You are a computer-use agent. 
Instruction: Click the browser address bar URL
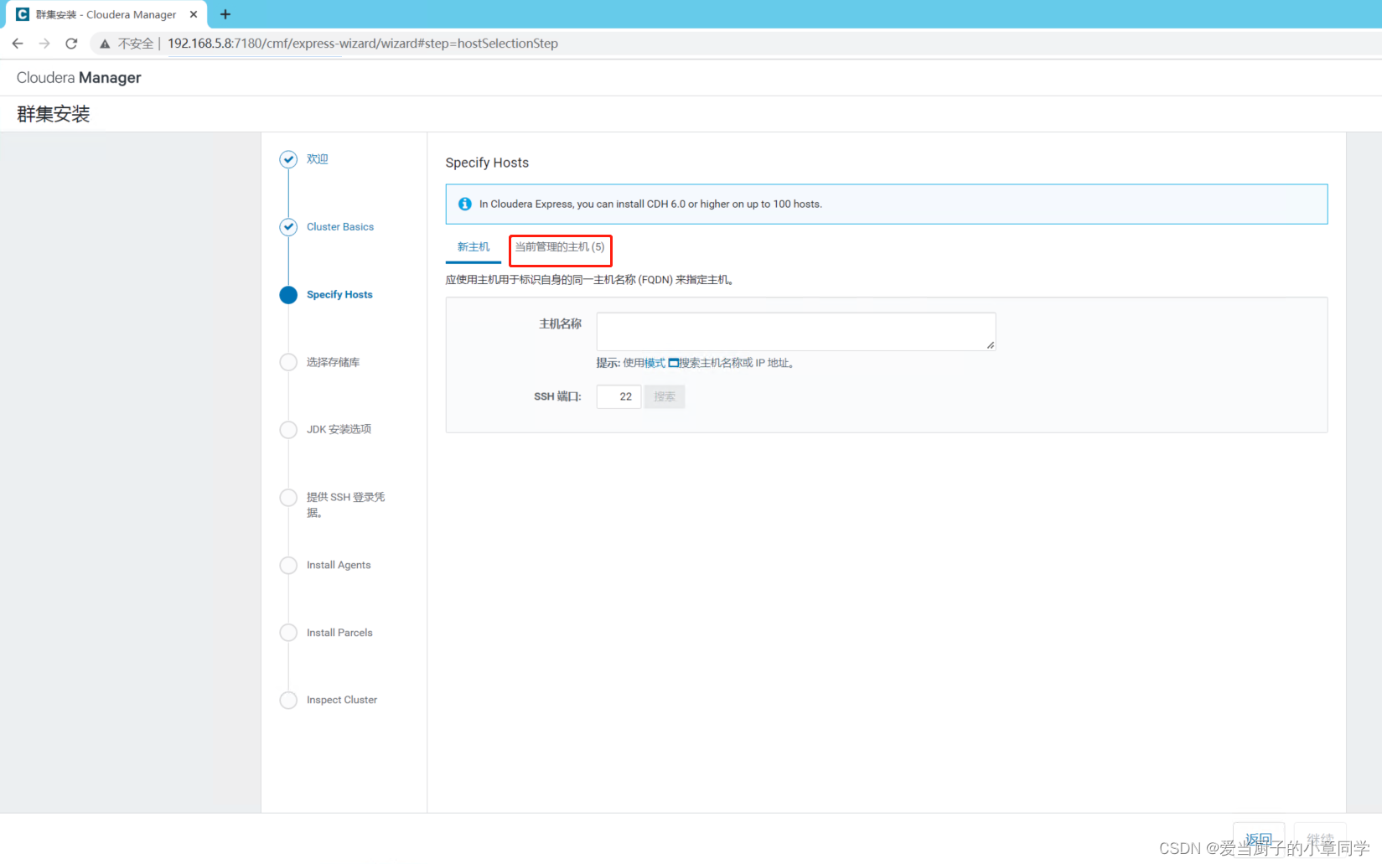pos(363,44)
